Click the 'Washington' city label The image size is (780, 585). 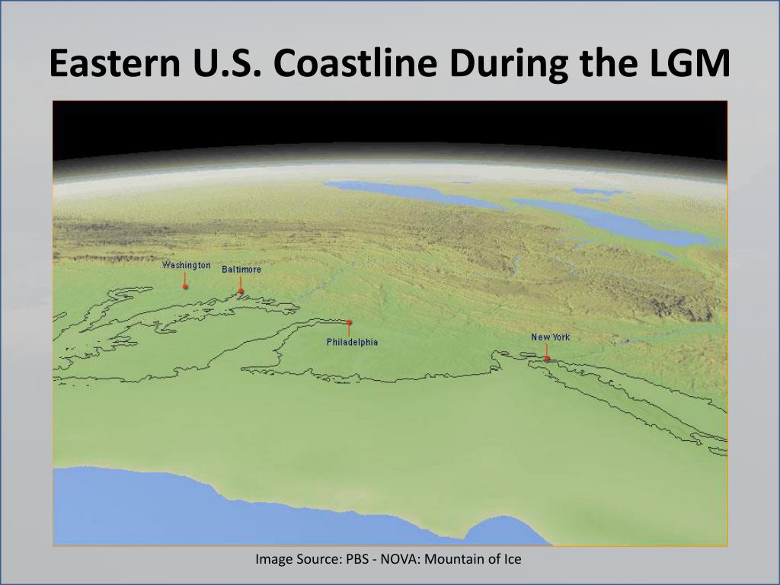(x=187, y=265)
